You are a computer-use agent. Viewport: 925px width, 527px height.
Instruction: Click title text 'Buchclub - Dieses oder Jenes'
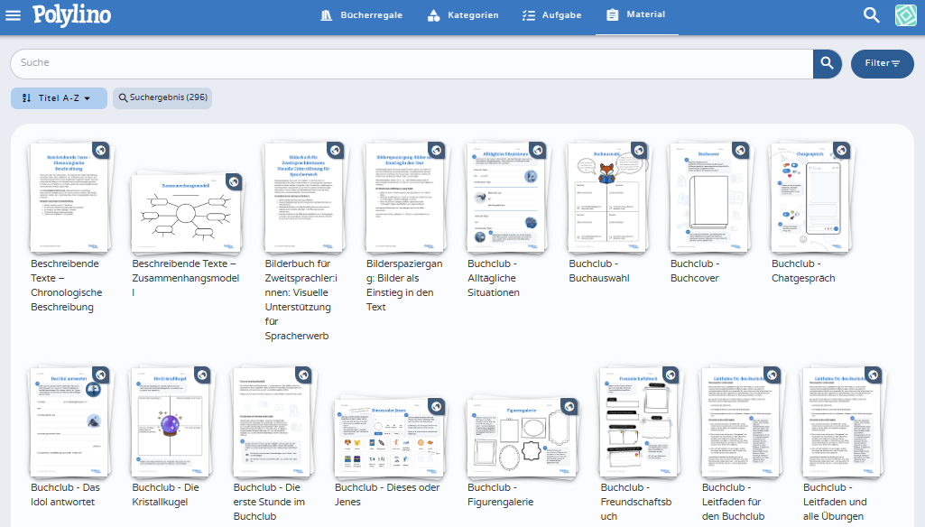point(387,495)
